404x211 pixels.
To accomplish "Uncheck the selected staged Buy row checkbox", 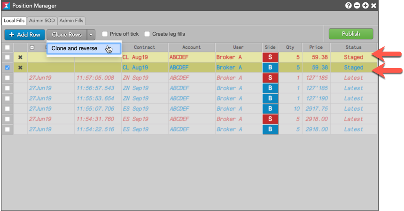I will (7, 68).
